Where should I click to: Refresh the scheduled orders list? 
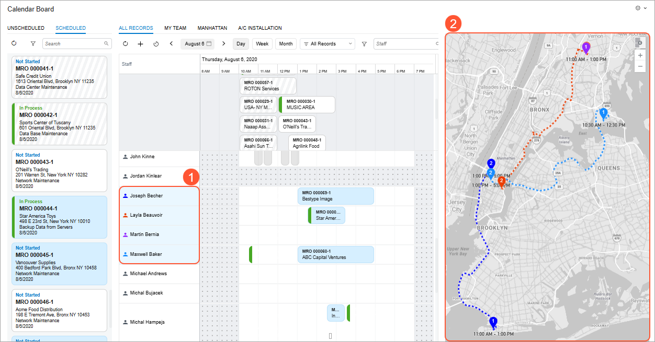14,44
